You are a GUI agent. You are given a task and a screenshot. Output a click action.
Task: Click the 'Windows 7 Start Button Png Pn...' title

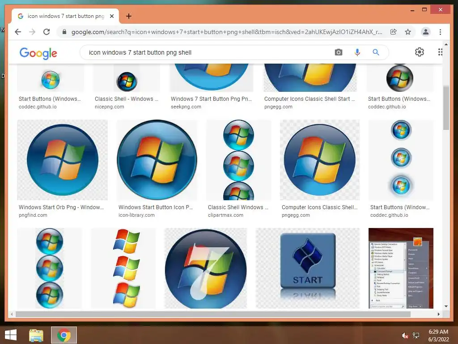point(211,99)
